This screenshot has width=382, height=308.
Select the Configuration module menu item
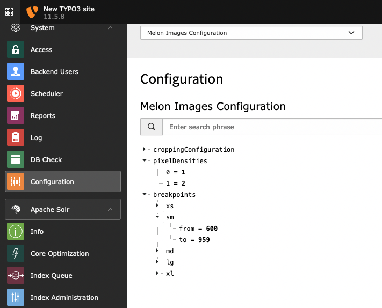[63, 182]
